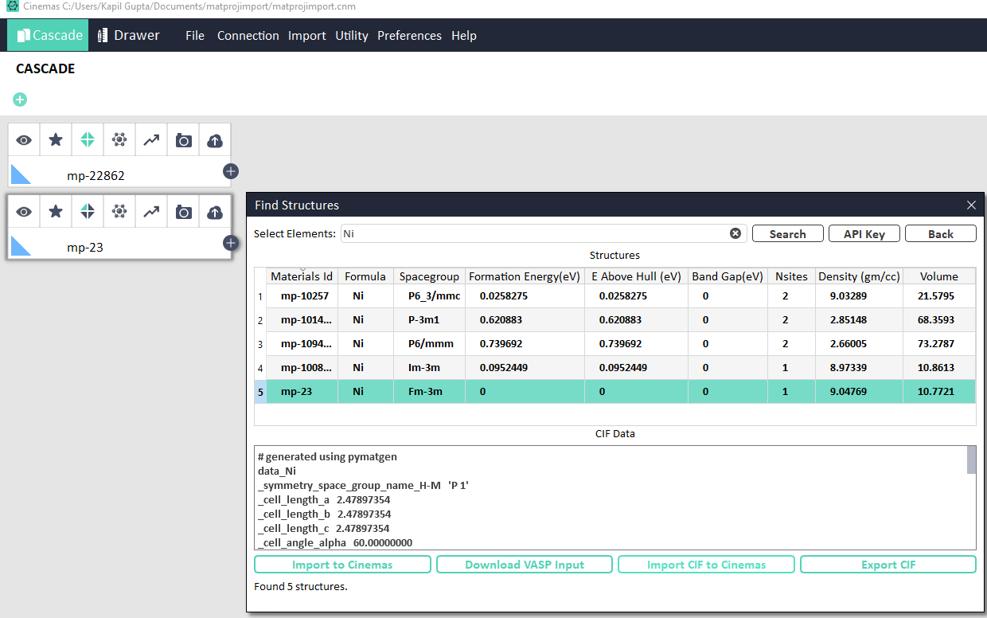Open the Connection menu
This screenshot has height=618, width=987.
click(248, 36)
